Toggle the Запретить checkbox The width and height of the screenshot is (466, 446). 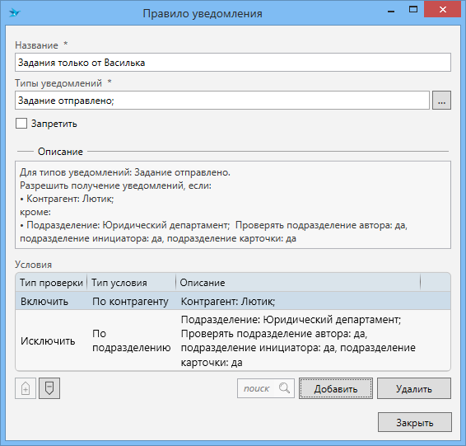tap(21, 123)
